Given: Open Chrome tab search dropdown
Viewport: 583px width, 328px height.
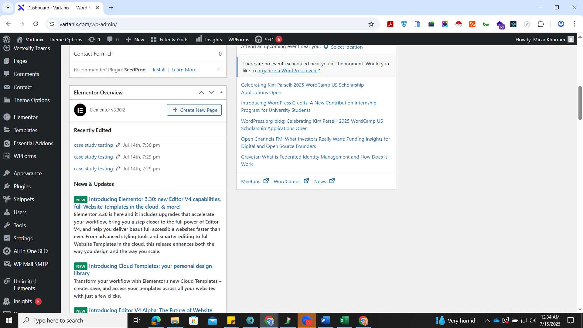Looking at the screenshot, I should [x=8, y=8].
